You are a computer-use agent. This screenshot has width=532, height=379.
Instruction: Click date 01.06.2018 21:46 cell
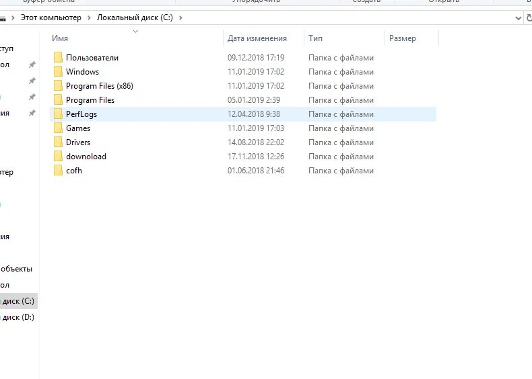pos(256,171)
